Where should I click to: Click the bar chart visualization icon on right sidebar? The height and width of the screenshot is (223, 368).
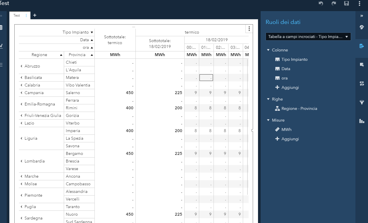362,121
